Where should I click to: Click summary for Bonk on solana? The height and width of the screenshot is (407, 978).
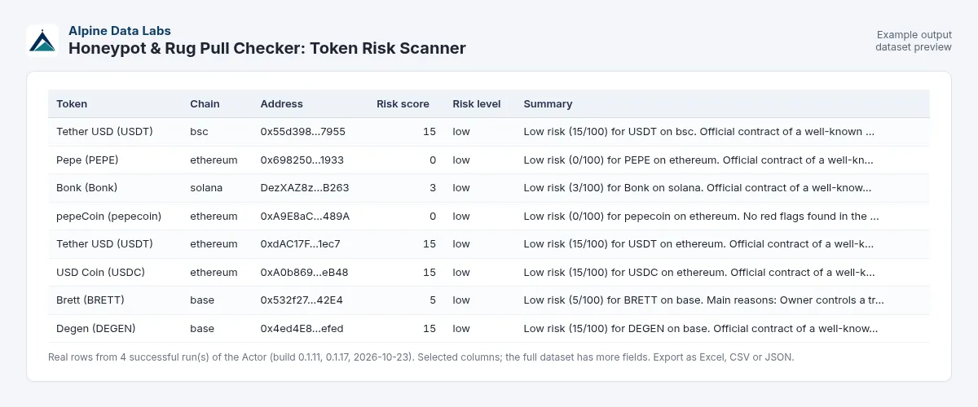tap(698, 188)
